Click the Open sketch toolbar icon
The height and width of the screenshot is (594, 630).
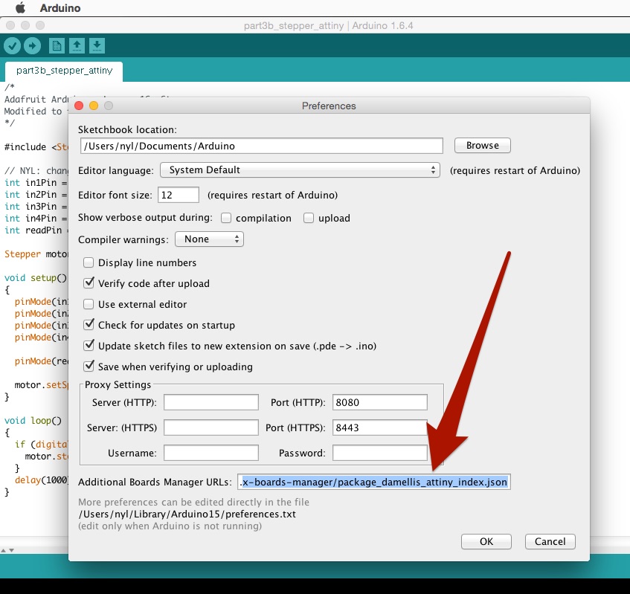(77, 46)
